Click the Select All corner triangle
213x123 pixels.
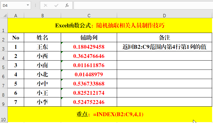tap(4, 15)
